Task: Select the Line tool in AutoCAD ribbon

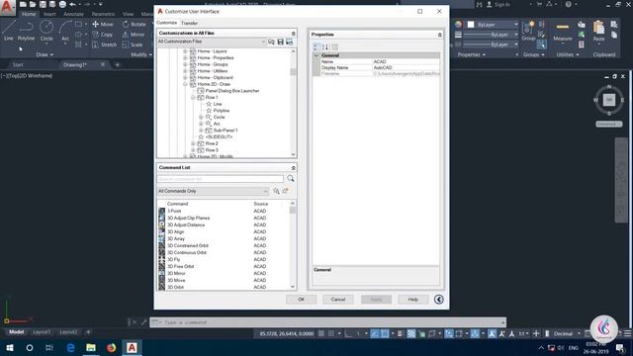Action: [9, 32]
